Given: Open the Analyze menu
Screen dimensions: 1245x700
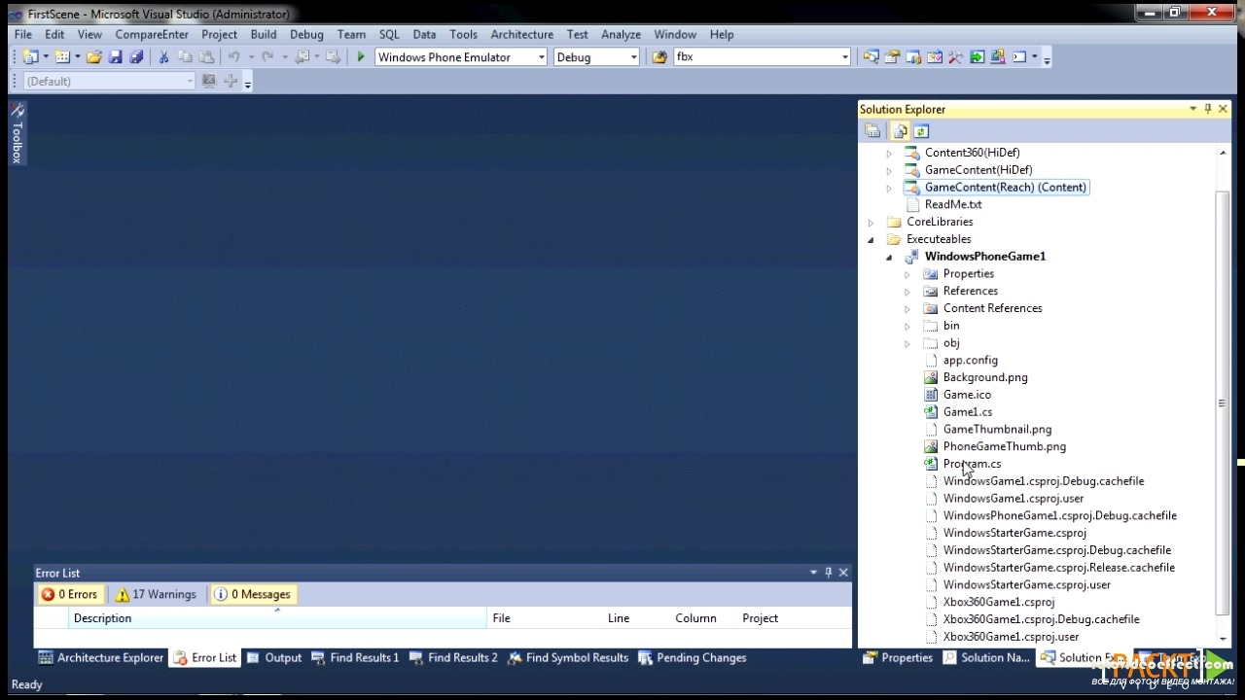Looking at the screenshot, I should click(621, 34).
